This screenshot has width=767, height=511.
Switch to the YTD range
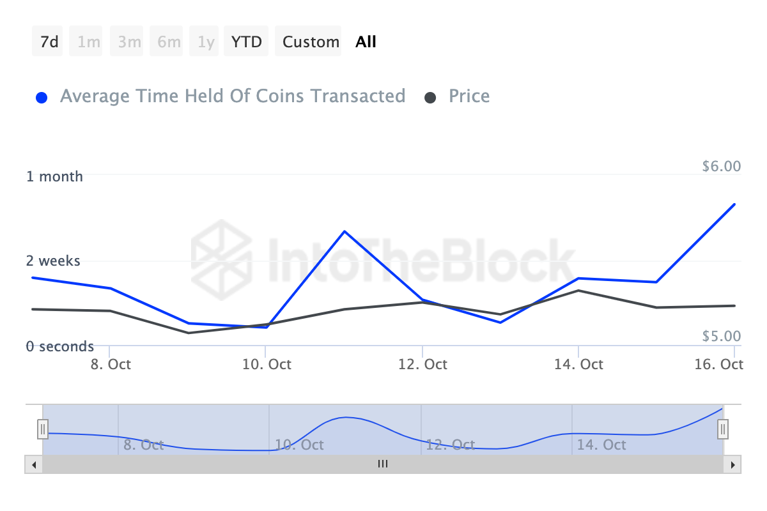[246, 42]
